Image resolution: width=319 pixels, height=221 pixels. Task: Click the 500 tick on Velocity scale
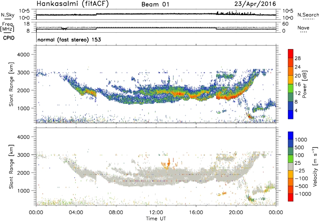tap(299, 147)
